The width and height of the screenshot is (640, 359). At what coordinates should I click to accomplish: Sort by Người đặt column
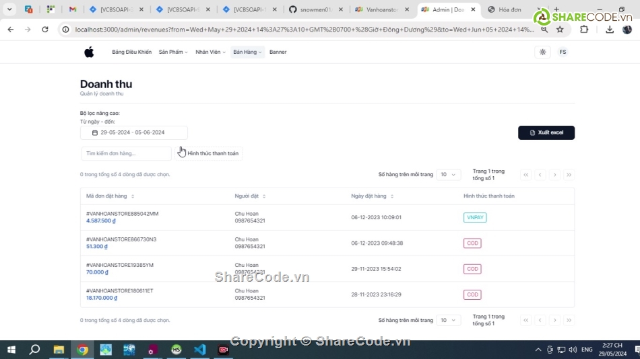pos(250,196)
